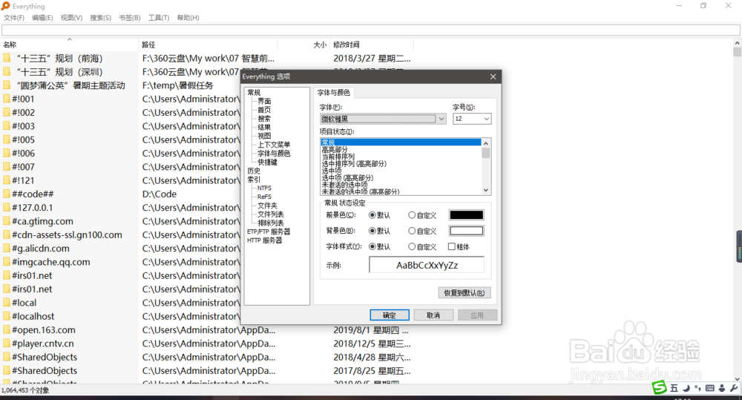Select 历史 node in options tree
This screenshot has width=742, height=400.
[254, 171]
